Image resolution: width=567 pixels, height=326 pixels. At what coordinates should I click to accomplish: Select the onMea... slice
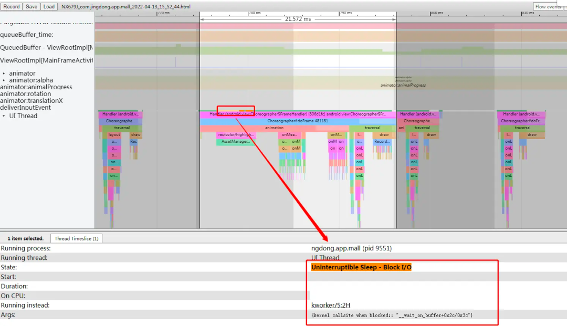coord(289,134)
